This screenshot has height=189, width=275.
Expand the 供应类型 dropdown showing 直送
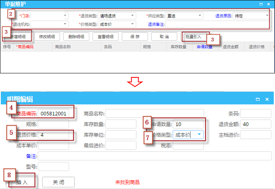(200, 16)
